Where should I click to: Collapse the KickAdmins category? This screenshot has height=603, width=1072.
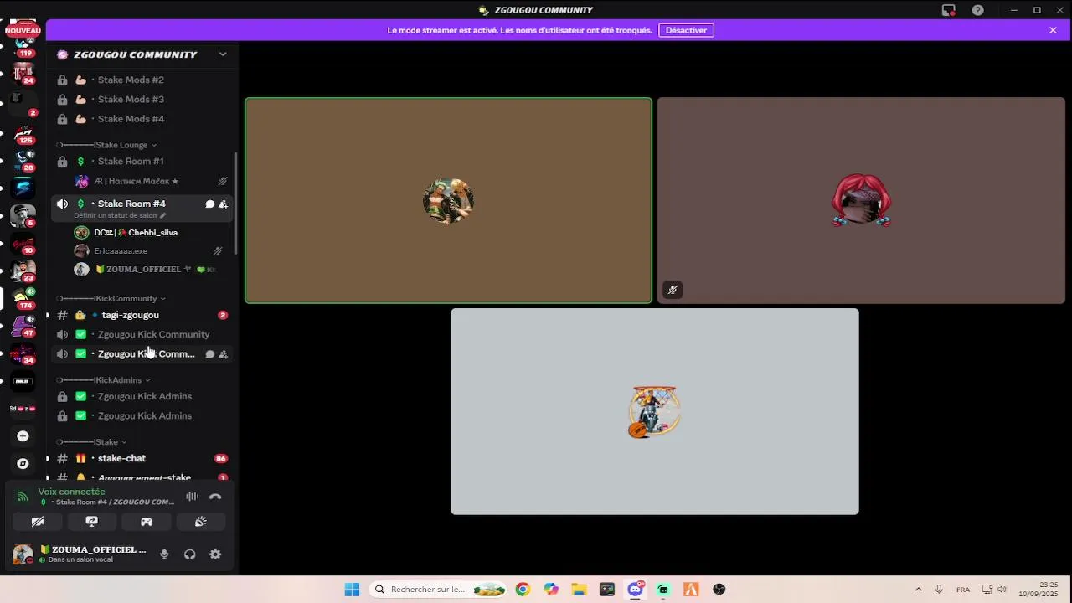[x=104, y=380]
